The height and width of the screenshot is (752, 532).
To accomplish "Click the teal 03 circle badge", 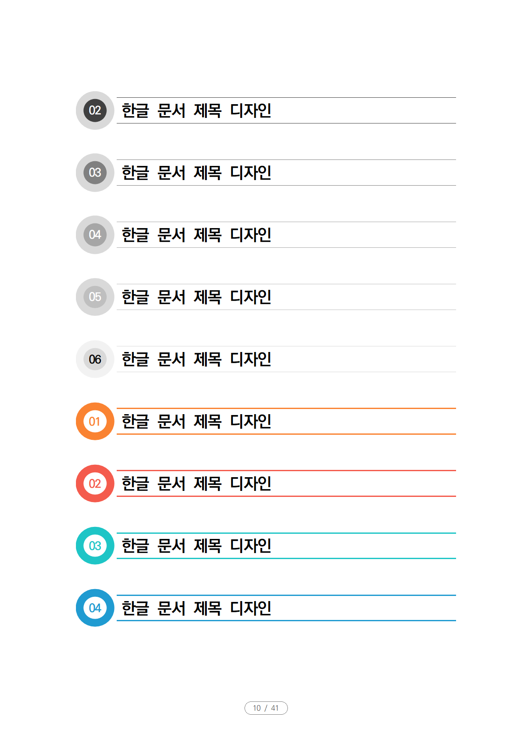I will [95, 545].
